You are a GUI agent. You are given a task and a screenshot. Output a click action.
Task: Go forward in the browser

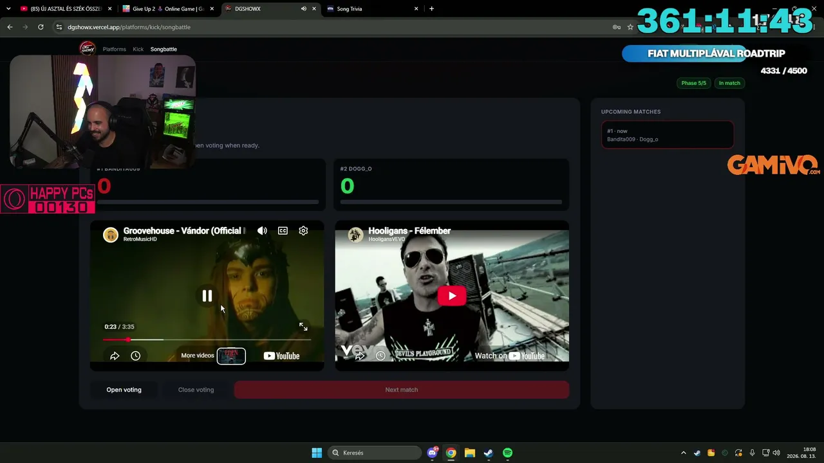click(x=25, y=27)
